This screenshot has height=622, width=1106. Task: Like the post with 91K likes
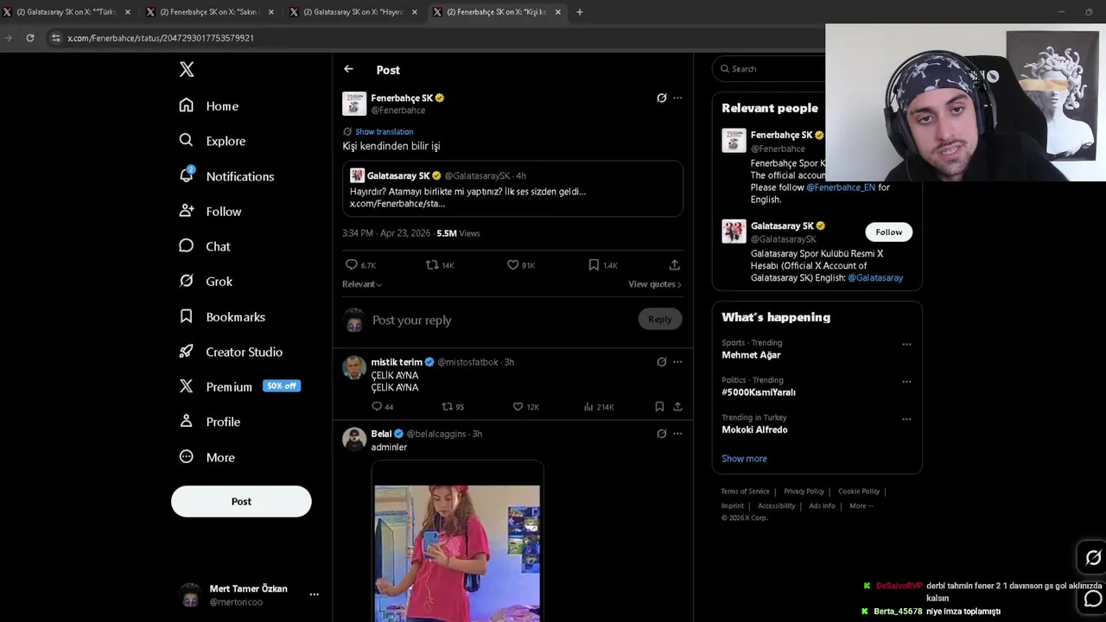click(512, 265)
